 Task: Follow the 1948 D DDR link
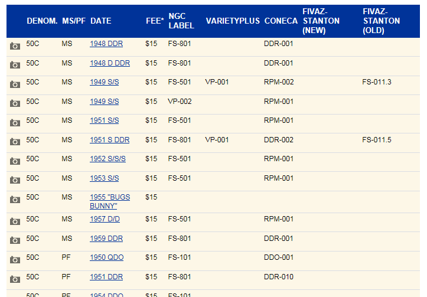[110, 63]
